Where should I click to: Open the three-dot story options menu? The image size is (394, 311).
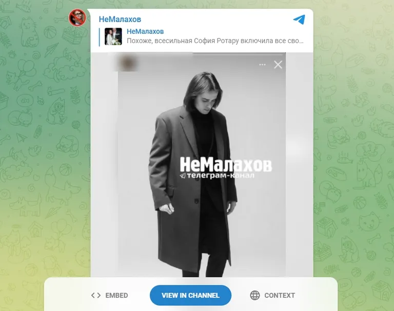(x=262, y=65)
